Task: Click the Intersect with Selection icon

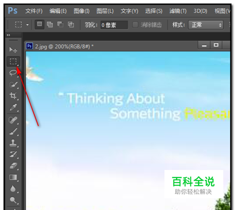Action: click(x=71, y=24)
